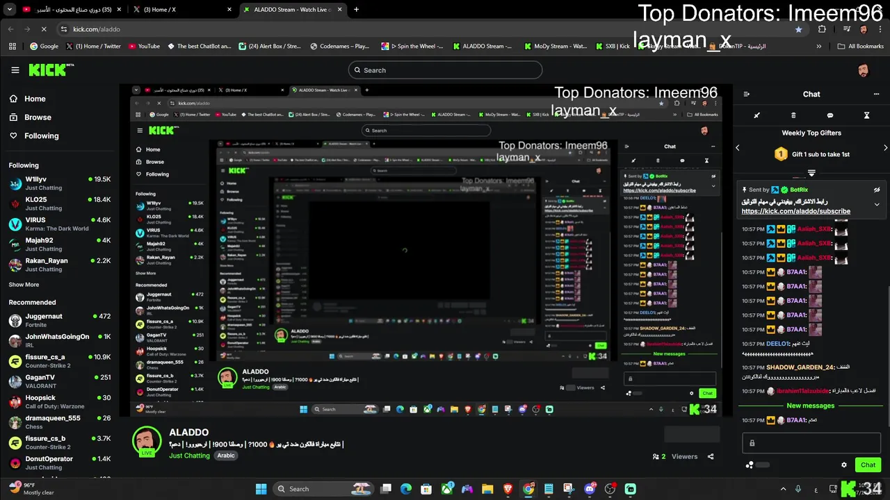Open KLO25 channel from Following list
The height and width of the screenshot is (500, 890).
(59, 203)
